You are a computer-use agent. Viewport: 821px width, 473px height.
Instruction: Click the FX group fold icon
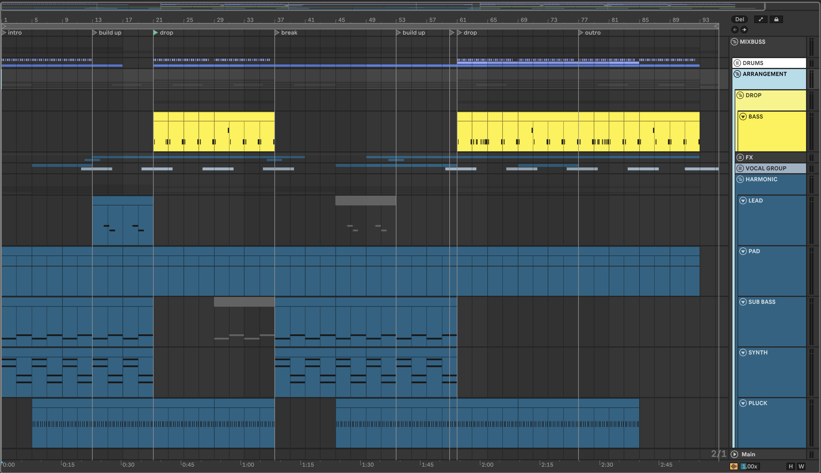point(740,158)
